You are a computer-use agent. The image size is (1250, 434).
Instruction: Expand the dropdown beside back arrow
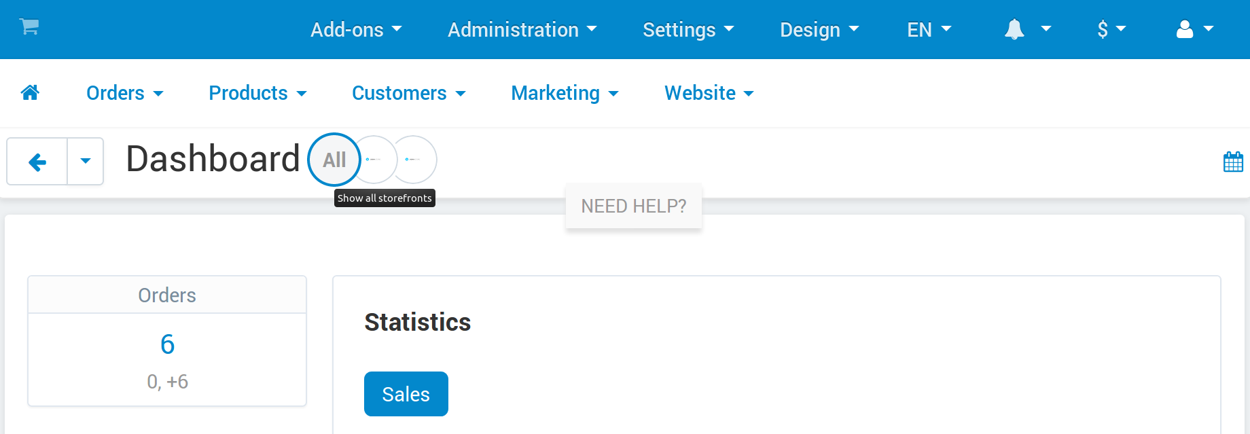86,162
